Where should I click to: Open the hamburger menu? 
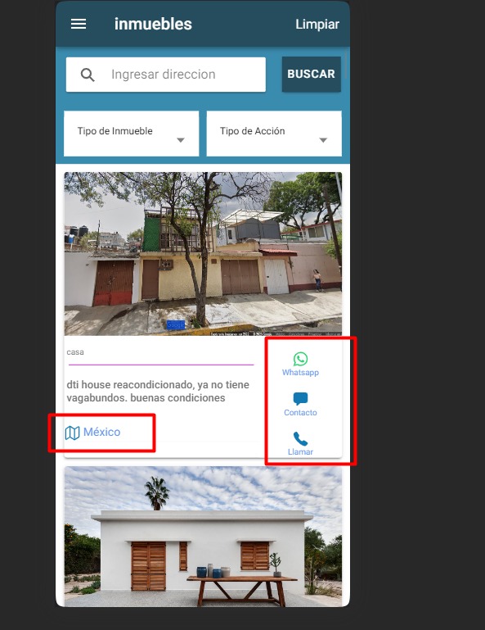79,24
